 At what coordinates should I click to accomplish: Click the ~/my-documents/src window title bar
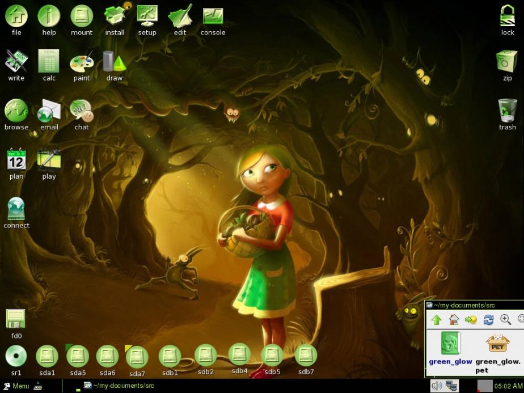click(475, 305)
